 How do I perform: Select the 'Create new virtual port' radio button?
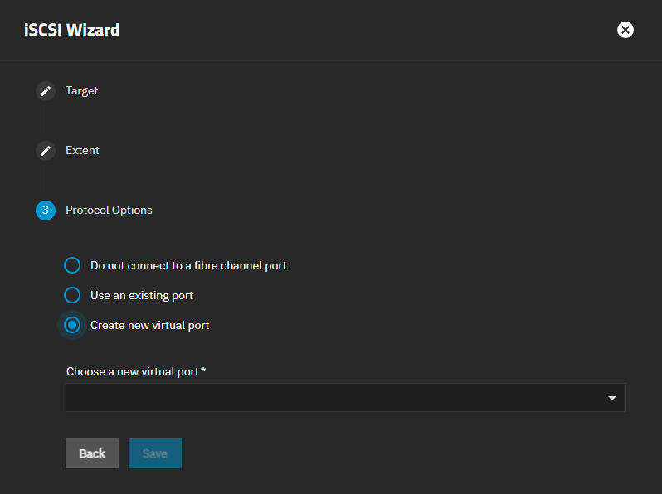(x=72, y=325)
